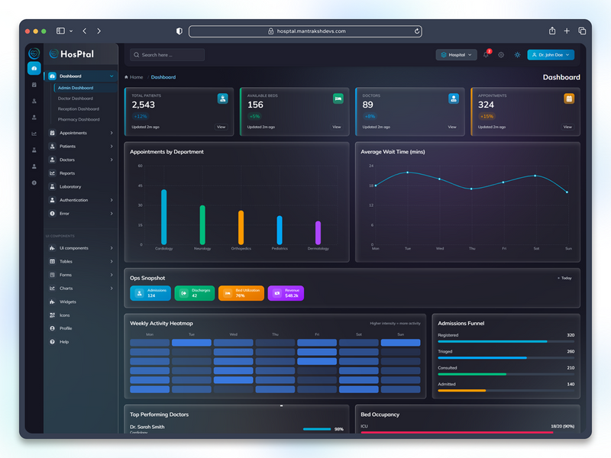Click View on the Total Patients card
Viewport: 611px width, 458px height.
coord(221,127)
